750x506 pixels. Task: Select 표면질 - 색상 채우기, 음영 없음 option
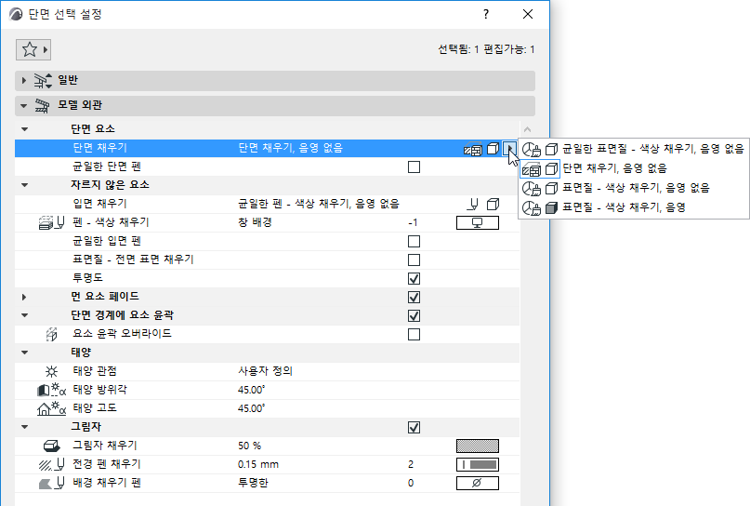(633, 188)
